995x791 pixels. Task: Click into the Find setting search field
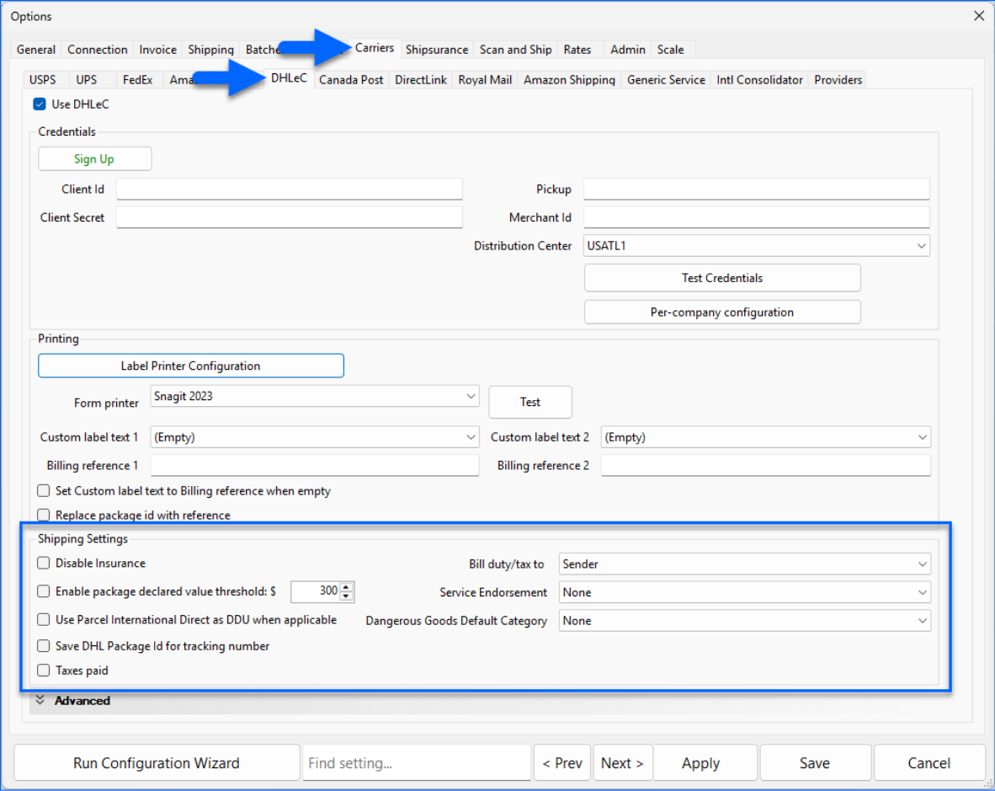coord(416,763)
